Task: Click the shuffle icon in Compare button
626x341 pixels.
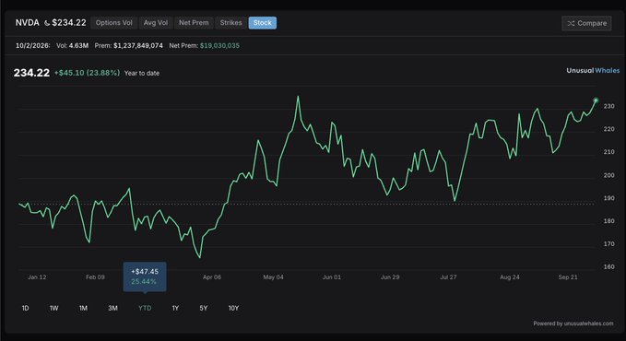Action: coord(571,24)
